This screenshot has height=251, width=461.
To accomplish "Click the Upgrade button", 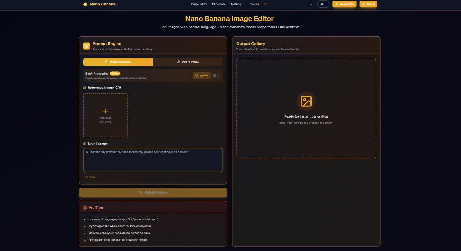I will coord(202,76).
